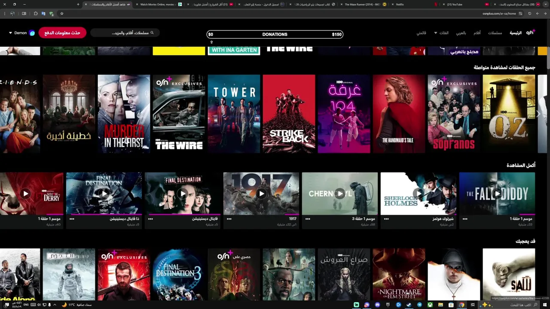This screenshot has height=309, width=550.
Task: Open the Friends show poster
Action: pyautogui.click(x=20, y=114)
